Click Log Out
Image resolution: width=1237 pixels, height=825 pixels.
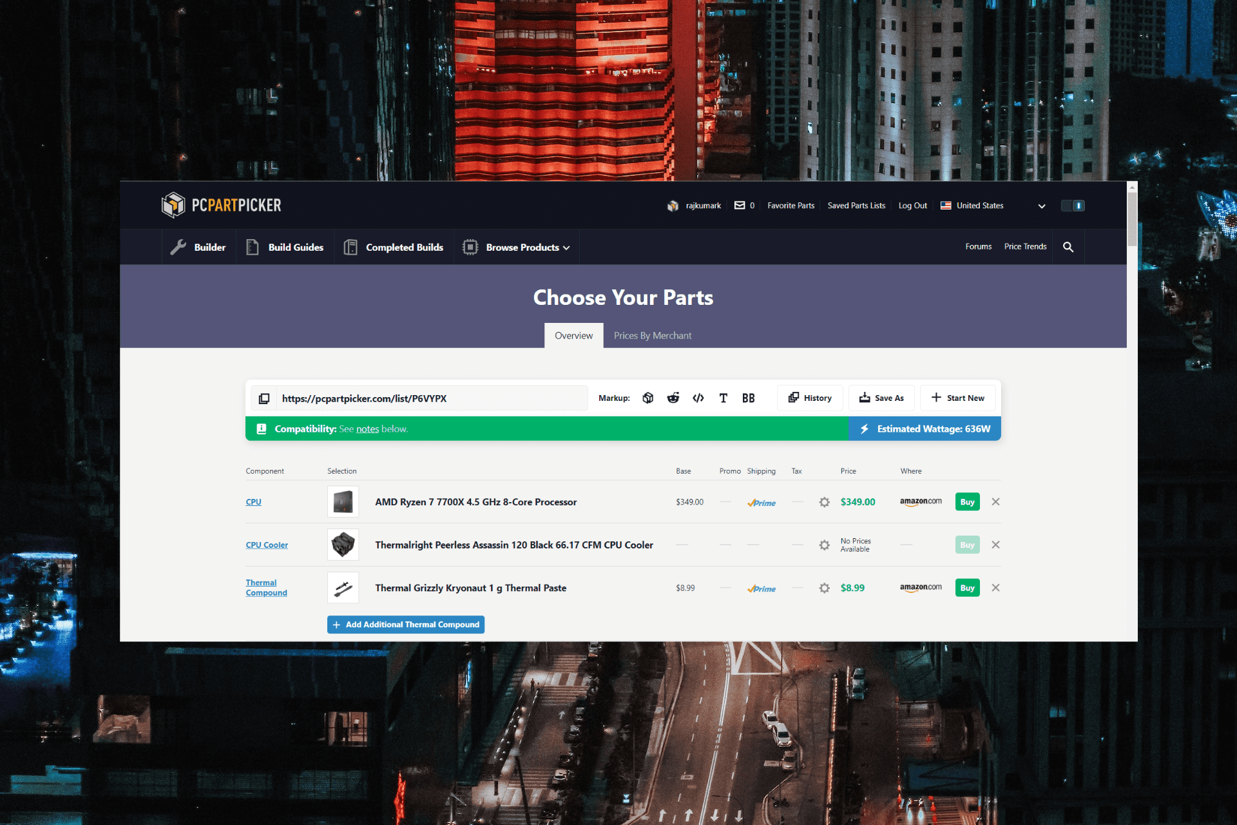[912, 206]
